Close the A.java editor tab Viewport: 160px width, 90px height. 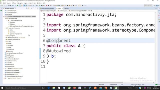(62, 8)
